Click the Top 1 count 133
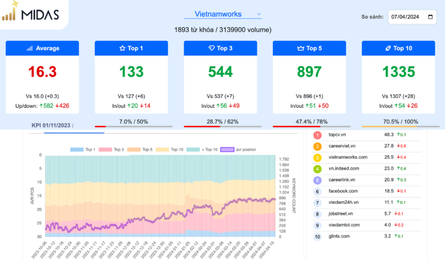The image size is (445, 259). click(131, 72)
